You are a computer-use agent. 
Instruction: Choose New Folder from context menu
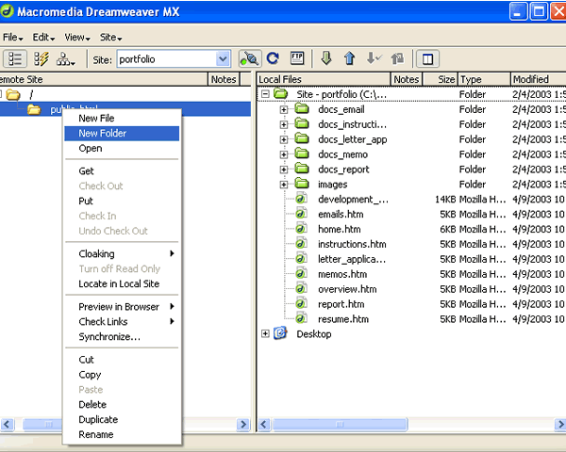pos(102,134)
